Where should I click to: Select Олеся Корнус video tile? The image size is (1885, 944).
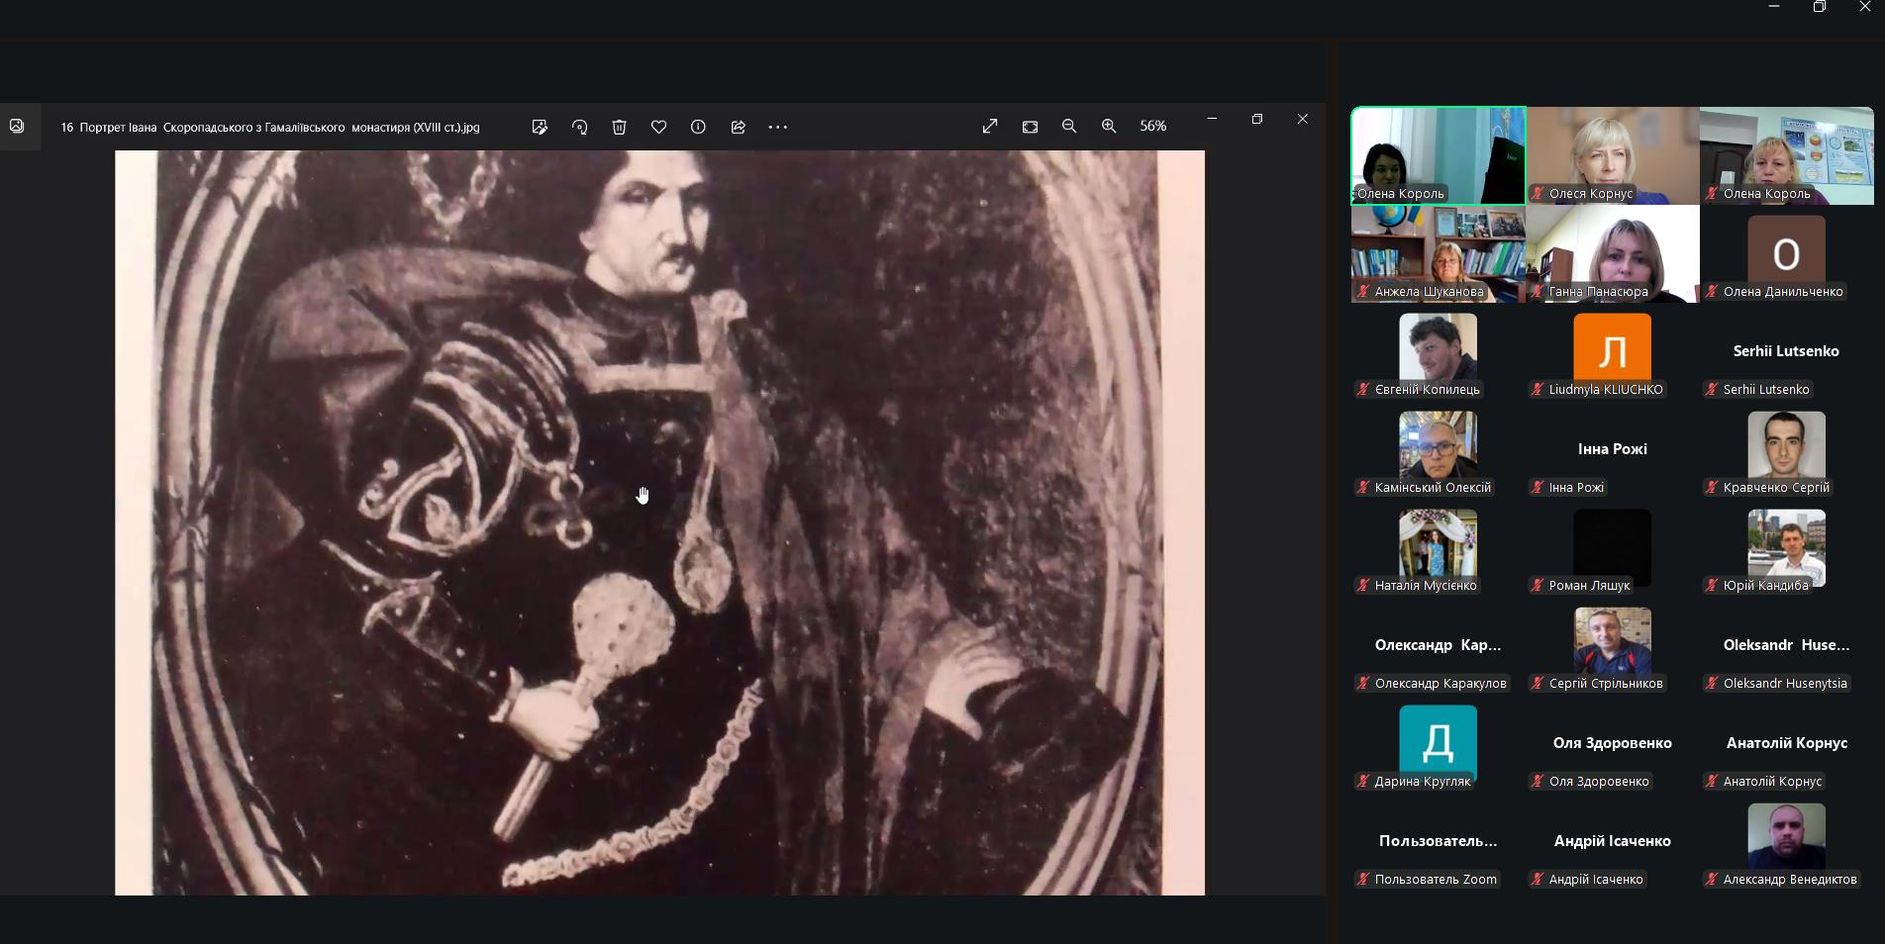pyautogui.click(x=1613, y=154)
